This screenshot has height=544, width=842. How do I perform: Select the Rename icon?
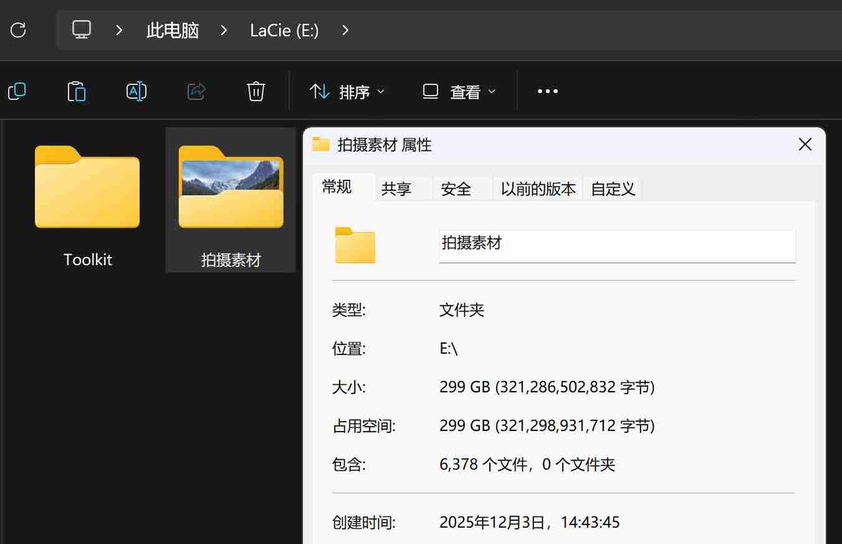pos(135,91)
